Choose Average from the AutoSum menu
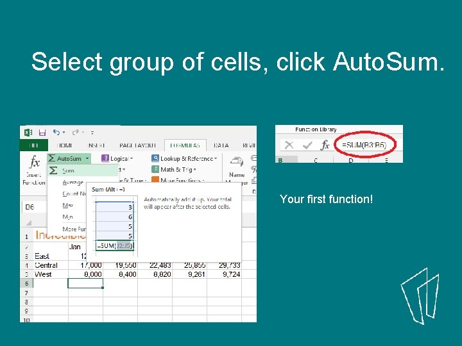Viewport: 462px width, 346px height. pos(73,183)
